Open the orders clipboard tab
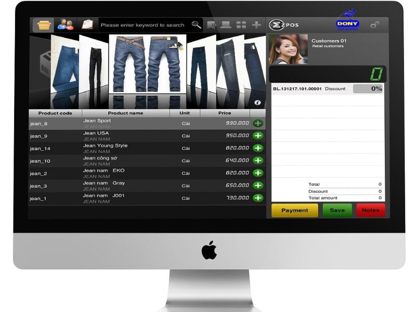Viewport: 416px width, 312px height. pos(87,24)
